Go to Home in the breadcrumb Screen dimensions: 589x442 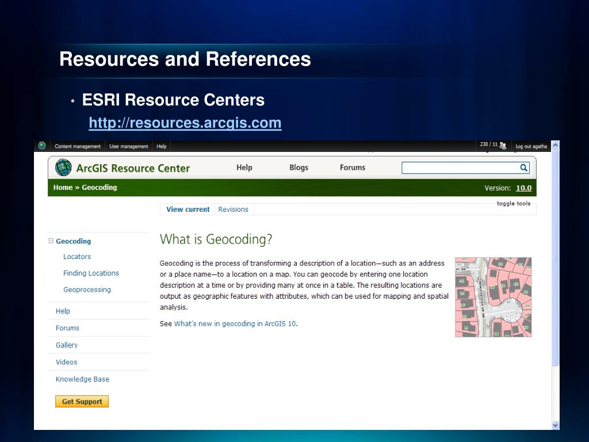point(63,187)
